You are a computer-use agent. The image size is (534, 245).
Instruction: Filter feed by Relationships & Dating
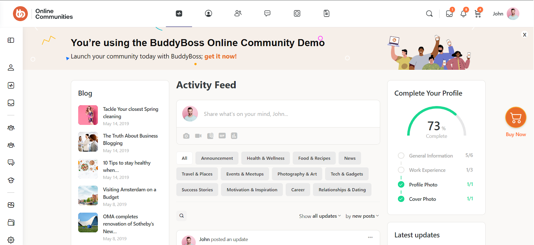pyautogui.click(x=342, y=190)
